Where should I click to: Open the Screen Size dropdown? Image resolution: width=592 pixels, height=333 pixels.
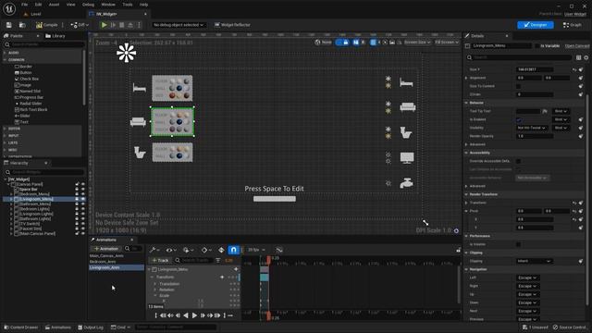pyautogui.click(x=417, y=43)
